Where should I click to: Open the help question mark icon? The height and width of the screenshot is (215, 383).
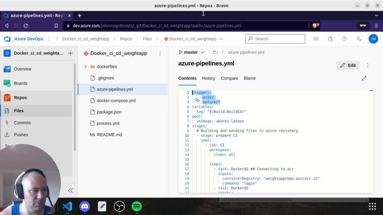click(x=345, y=39)
